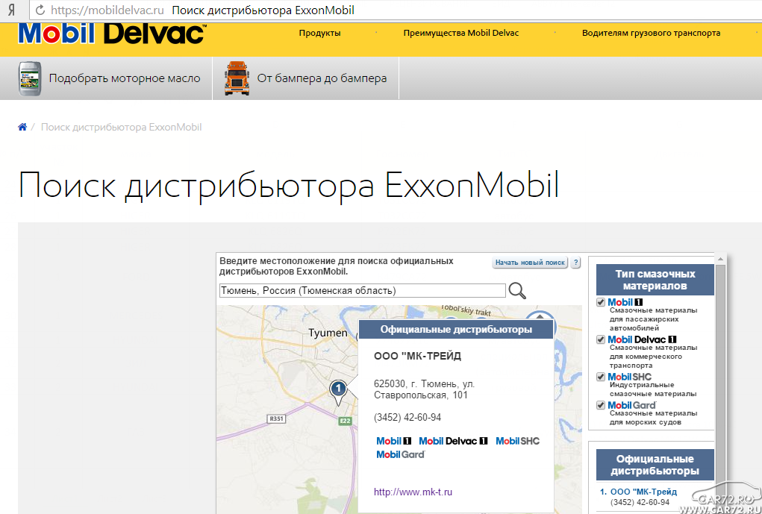Image resolution: width=762 pixels, height=514 pixels.
Task: Click the phone number (3452) 42-60-94 in popup
Action: (407, 417)
